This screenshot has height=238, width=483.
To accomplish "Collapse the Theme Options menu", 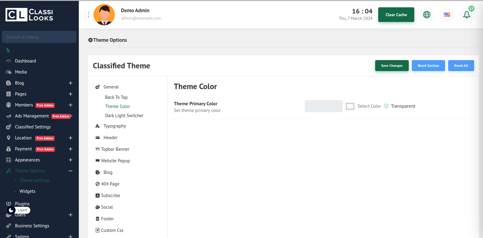I will point(71,171).
